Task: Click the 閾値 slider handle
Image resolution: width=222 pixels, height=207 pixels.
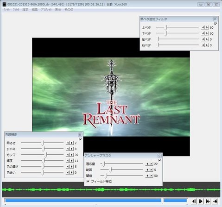Action: click(106, 176)
